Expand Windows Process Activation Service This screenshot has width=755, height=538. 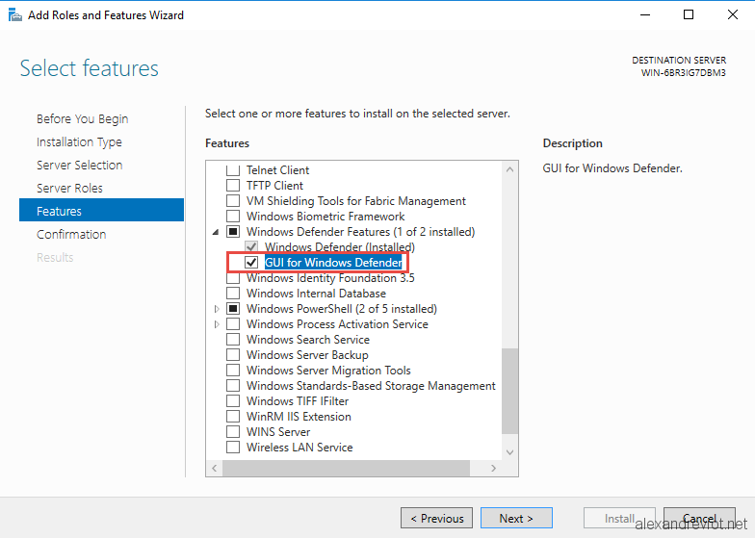216,324
